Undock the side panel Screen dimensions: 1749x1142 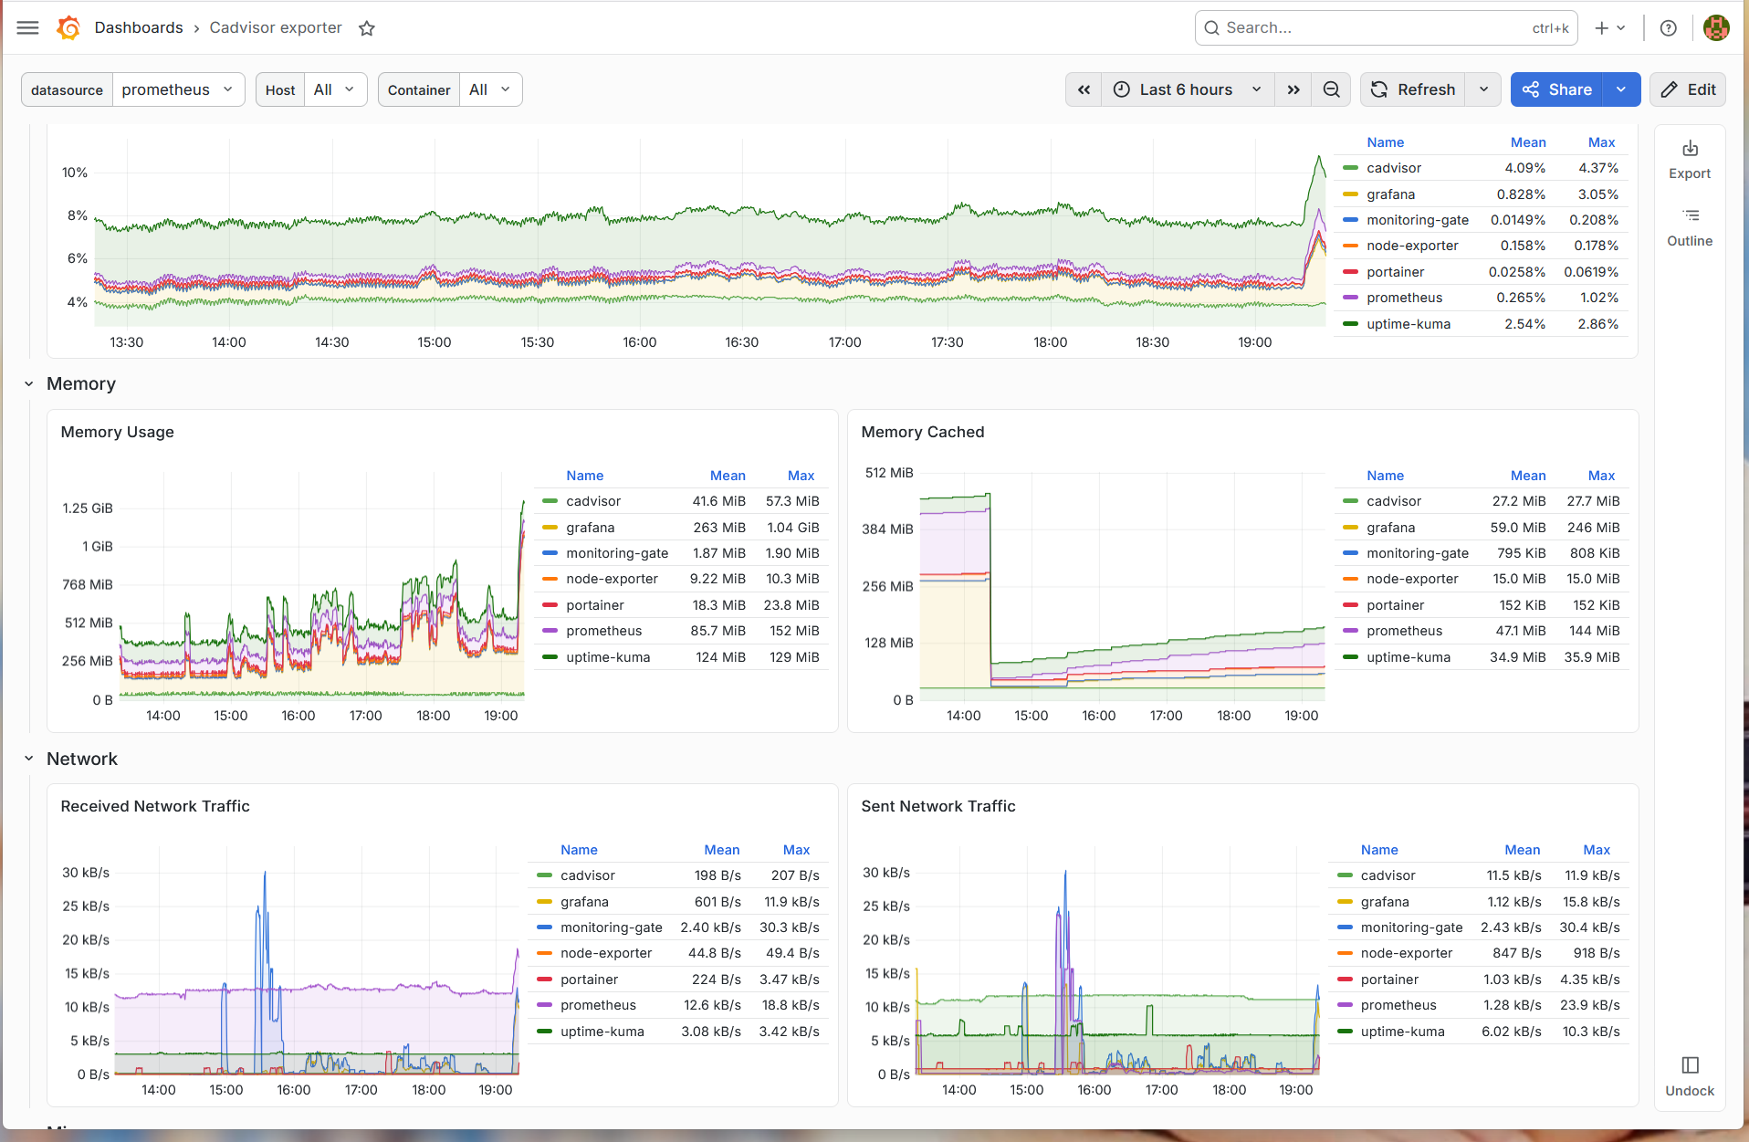coord(1690,1077)
